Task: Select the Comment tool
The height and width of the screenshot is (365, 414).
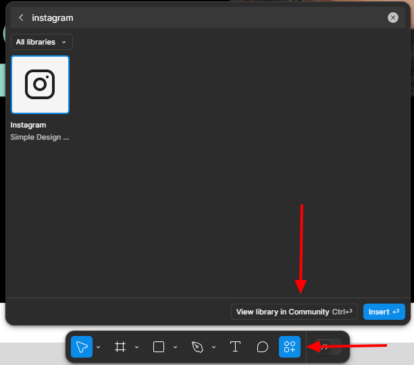Action: [x=263, y=347]
